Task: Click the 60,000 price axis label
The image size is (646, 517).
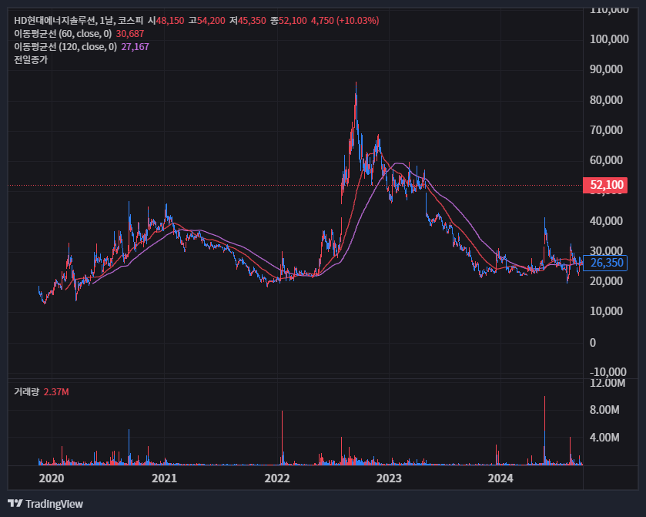Action: pos(607,160)
